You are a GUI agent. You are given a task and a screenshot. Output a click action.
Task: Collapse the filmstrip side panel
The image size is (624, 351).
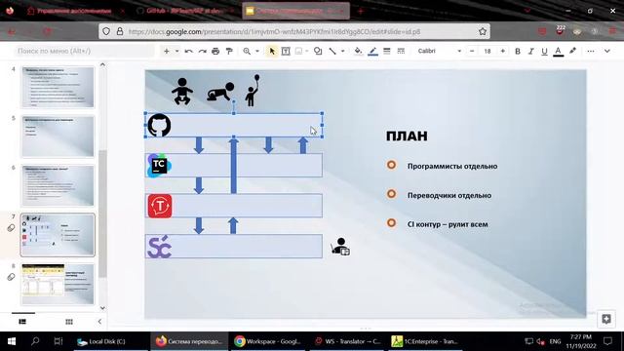(99, 322)
